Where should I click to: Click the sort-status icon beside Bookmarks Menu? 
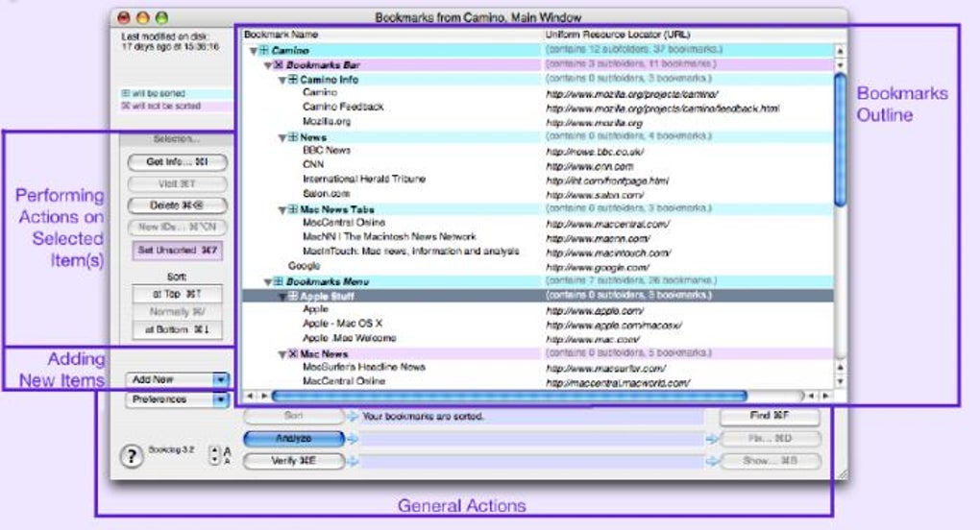(x=279, y=282)
